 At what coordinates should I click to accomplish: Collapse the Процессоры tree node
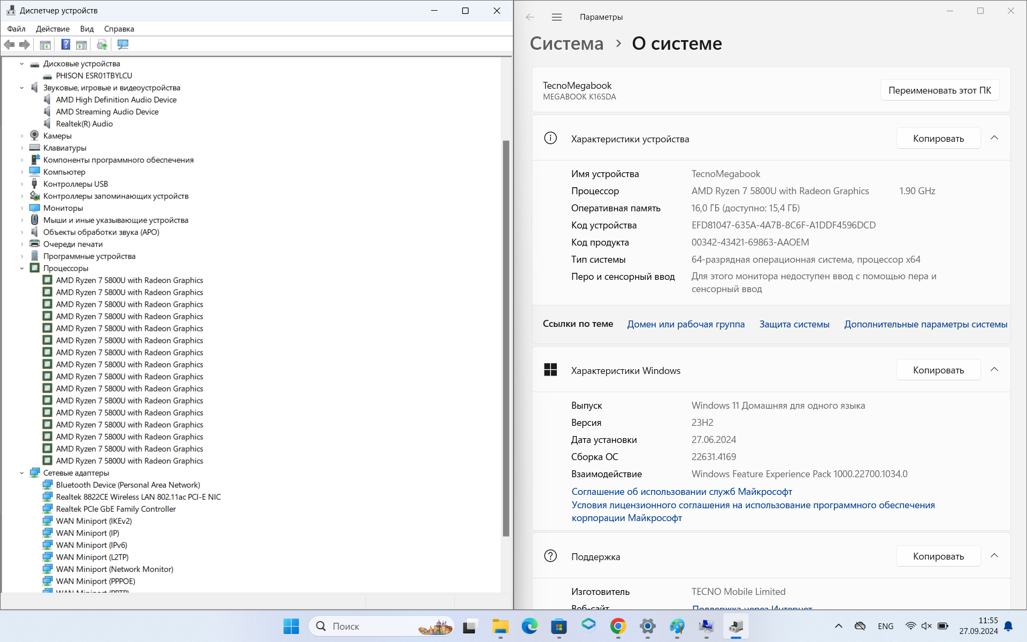click(22, 268)
